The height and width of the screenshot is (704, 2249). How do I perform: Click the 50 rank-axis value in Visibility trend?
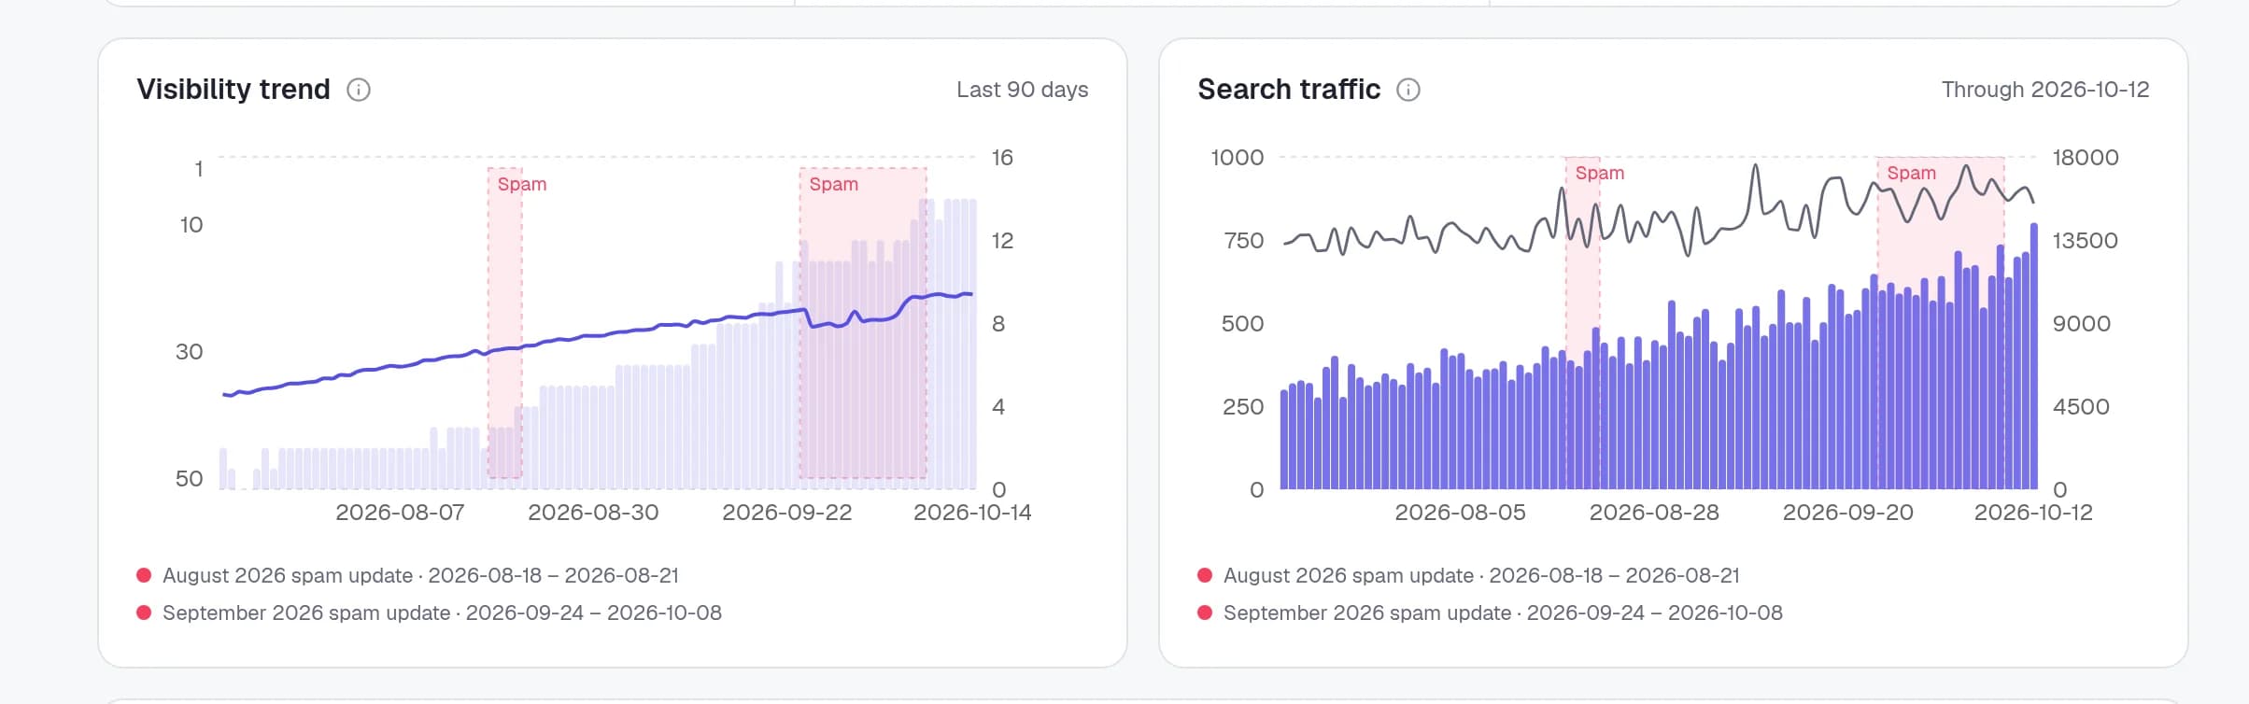point(190,479)
